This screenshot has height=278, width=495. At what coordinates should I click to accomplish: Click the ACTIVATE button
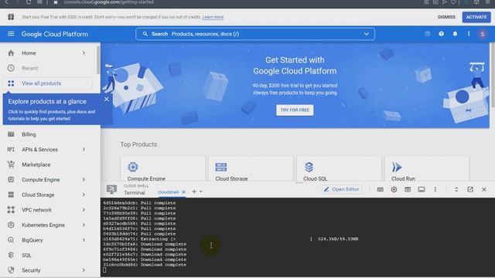pyautogui.click(x=476, y=17)
